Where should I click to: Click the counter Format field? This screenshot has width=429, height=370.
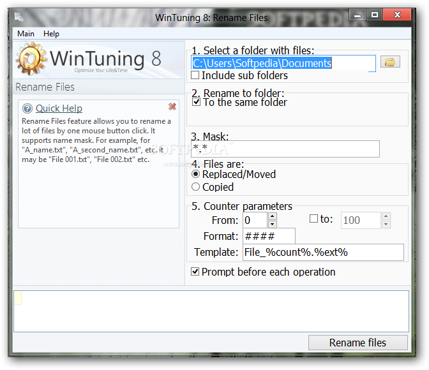pos(269,236)
